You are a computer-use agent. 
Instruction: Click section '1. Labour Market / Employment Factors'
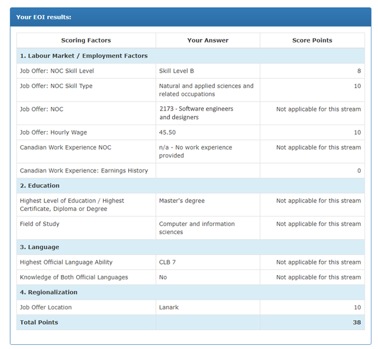click(190, 56)
